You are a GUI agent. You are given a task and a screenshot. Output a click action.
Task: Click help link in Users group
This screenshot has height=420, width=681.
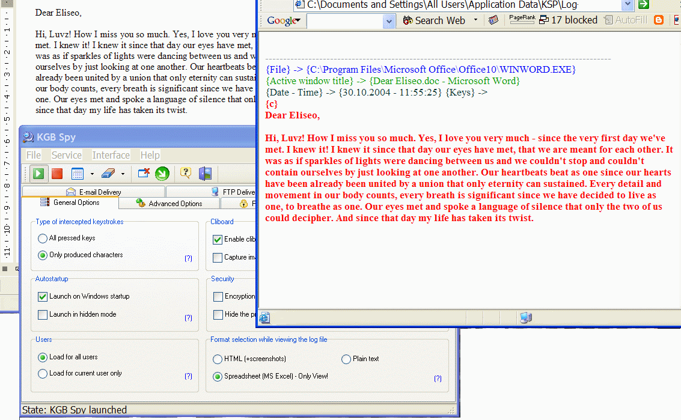click(188, 376)
